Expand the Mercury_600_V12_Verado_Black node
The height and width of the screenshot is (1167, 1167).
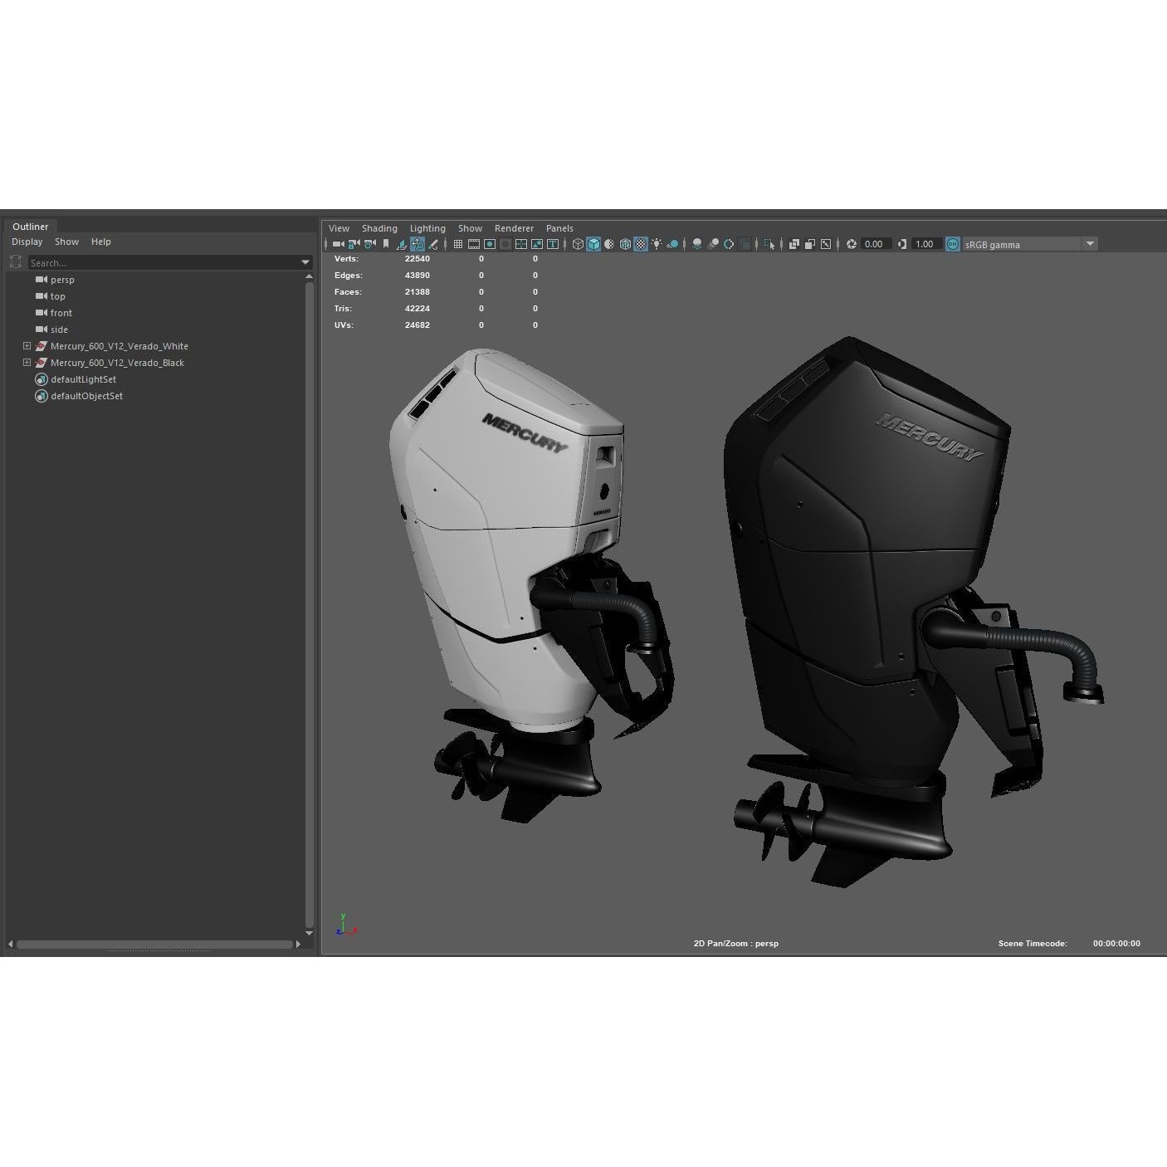(26, 363)
